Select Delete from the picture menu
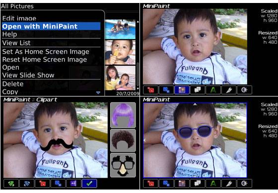The height and width of the screenshot is (193, 278). point(13,84)
